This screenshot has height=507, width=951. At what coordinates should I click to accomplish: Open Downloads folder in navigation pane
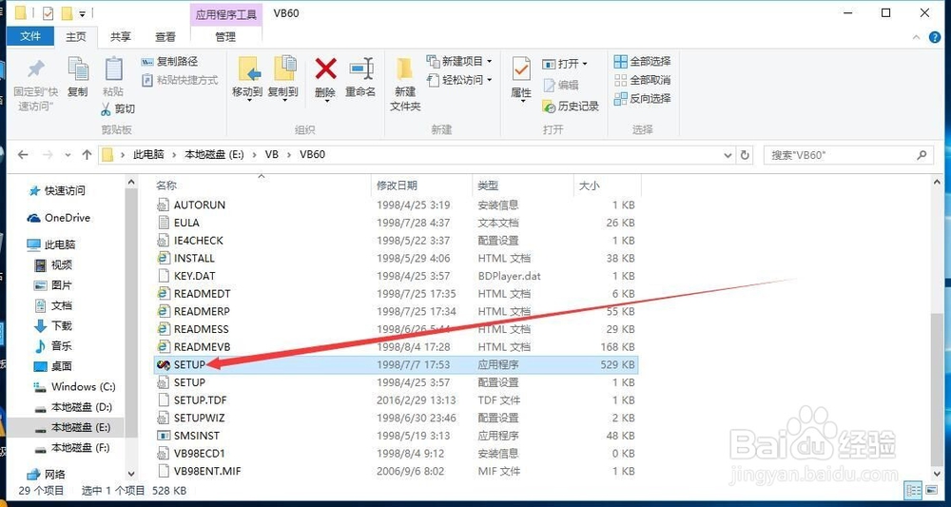(52, 325)
